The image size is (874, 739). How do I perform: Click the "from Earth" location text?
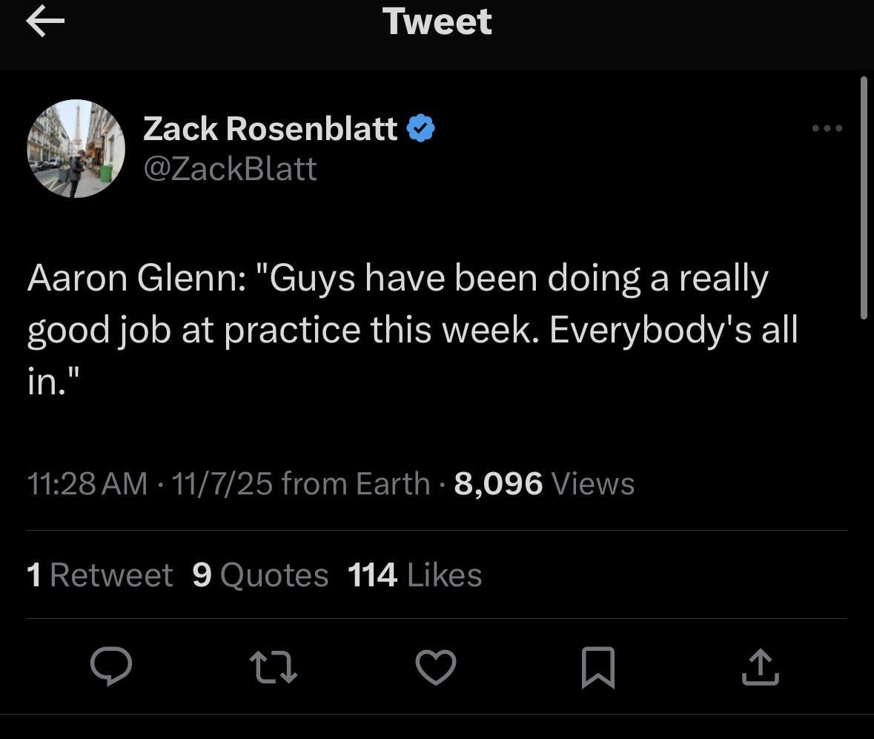pyautogui.click(x=356, y=484)
